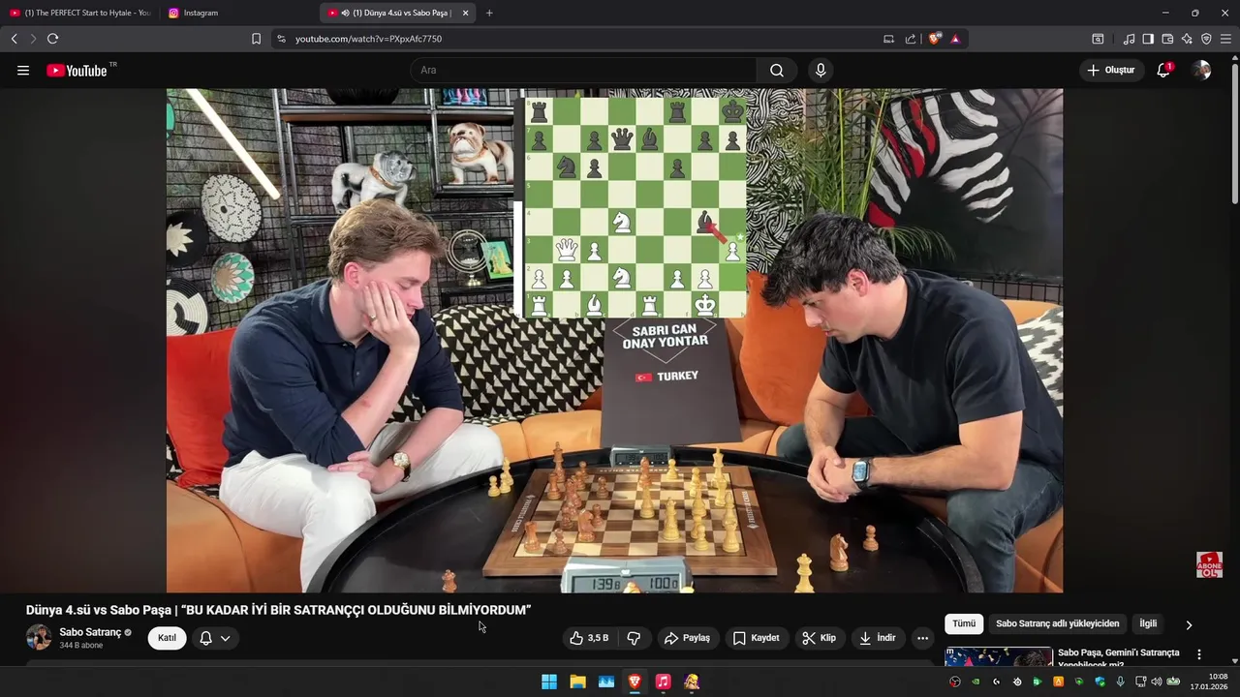The width and height of the screenshot is (1240, 697).
Task: Click the Katıl join button
Action: [x=167, y=638]
